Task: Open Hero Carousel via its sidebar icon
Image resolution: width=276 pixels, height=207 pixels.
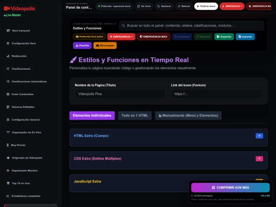Action: (x=8, y=31)
